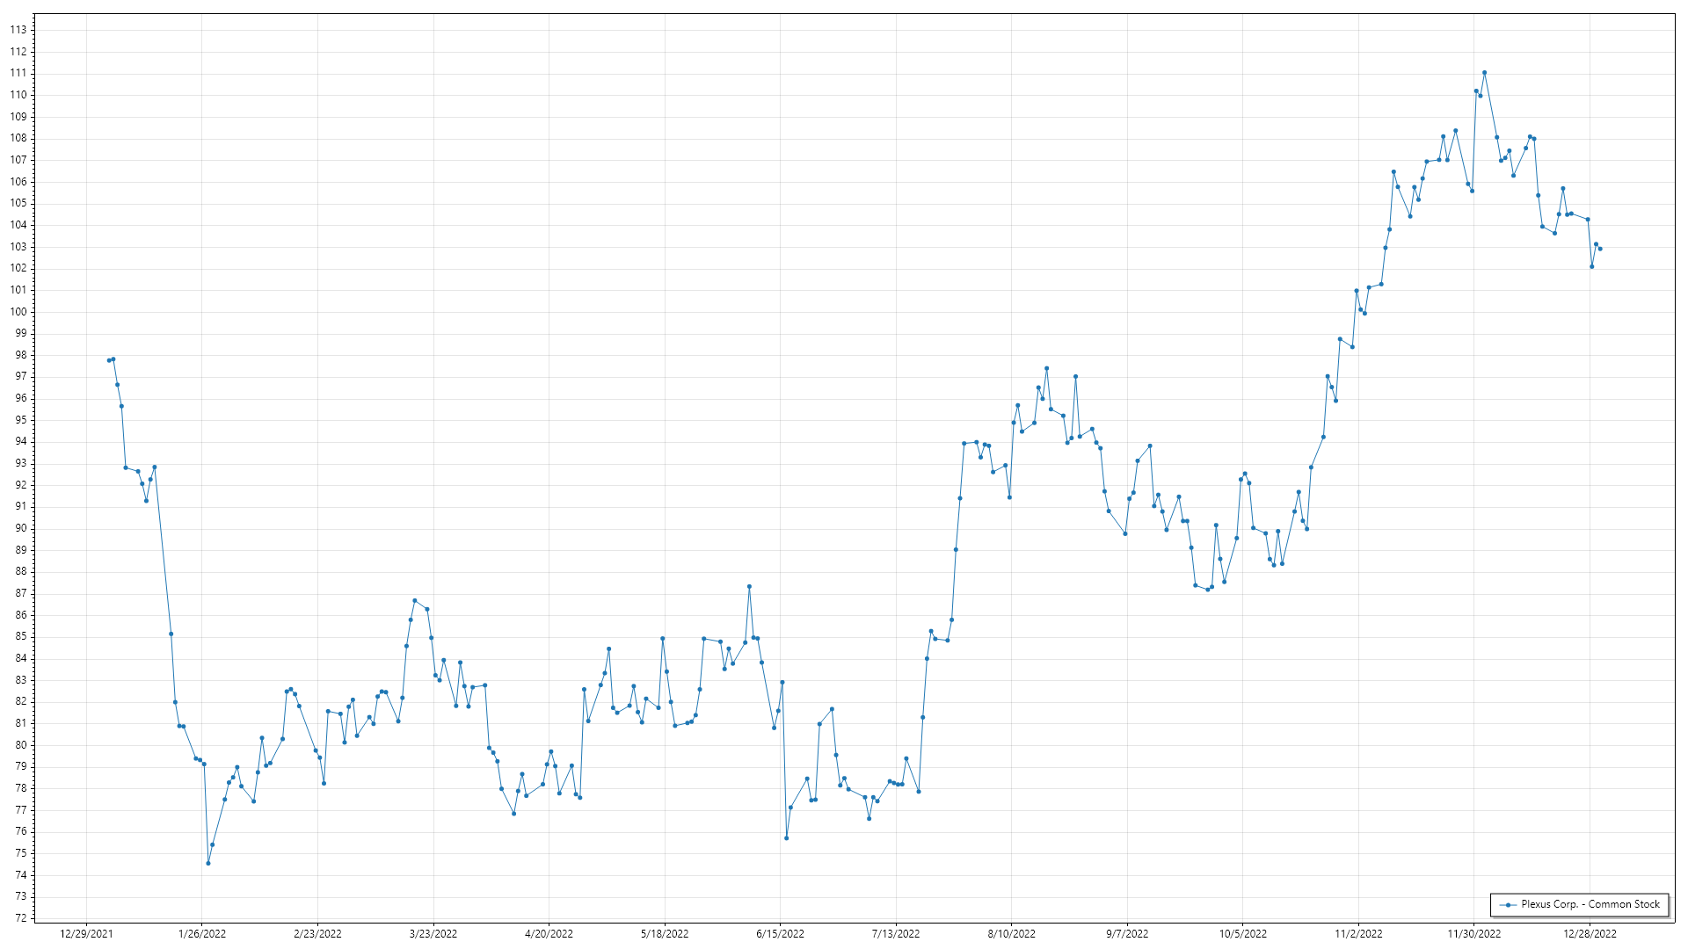Viewport: 1688px width, 949px height.
Task: Click the 72 value on y-axis
Action: 21,918
